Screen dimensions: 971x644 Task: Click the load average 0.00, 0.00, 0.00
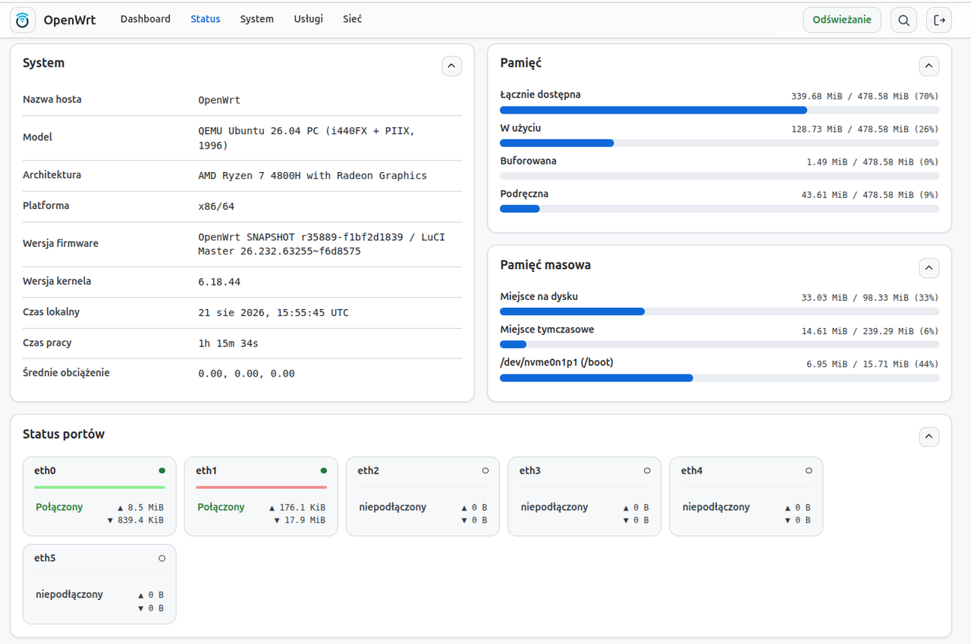[247, 374]
